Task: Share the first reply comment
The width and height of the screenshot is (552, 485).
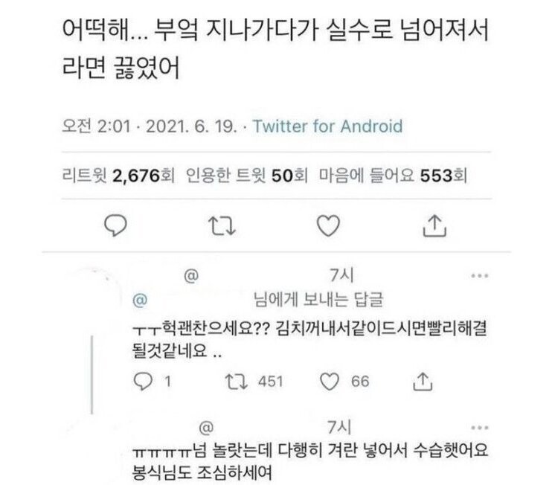Action: [x=423, y=381]
